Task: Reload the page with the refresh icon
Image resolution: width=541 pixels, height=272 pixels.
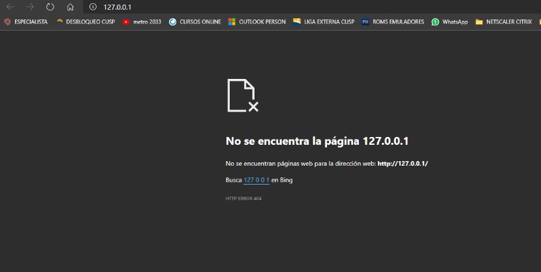Action: 50,7
